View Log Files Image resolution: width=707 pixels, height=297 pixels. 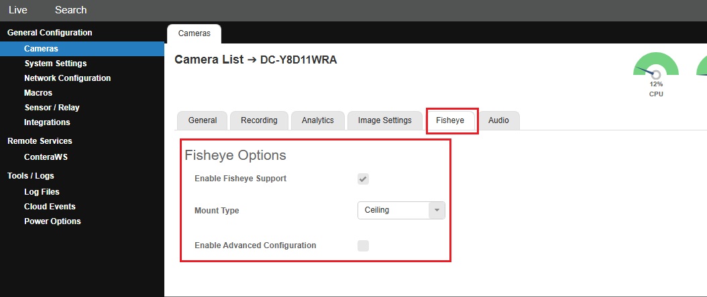pos(42,192)
